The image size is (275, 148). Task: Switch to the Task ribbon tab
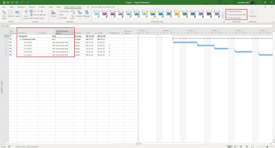(x=12, y=7)
